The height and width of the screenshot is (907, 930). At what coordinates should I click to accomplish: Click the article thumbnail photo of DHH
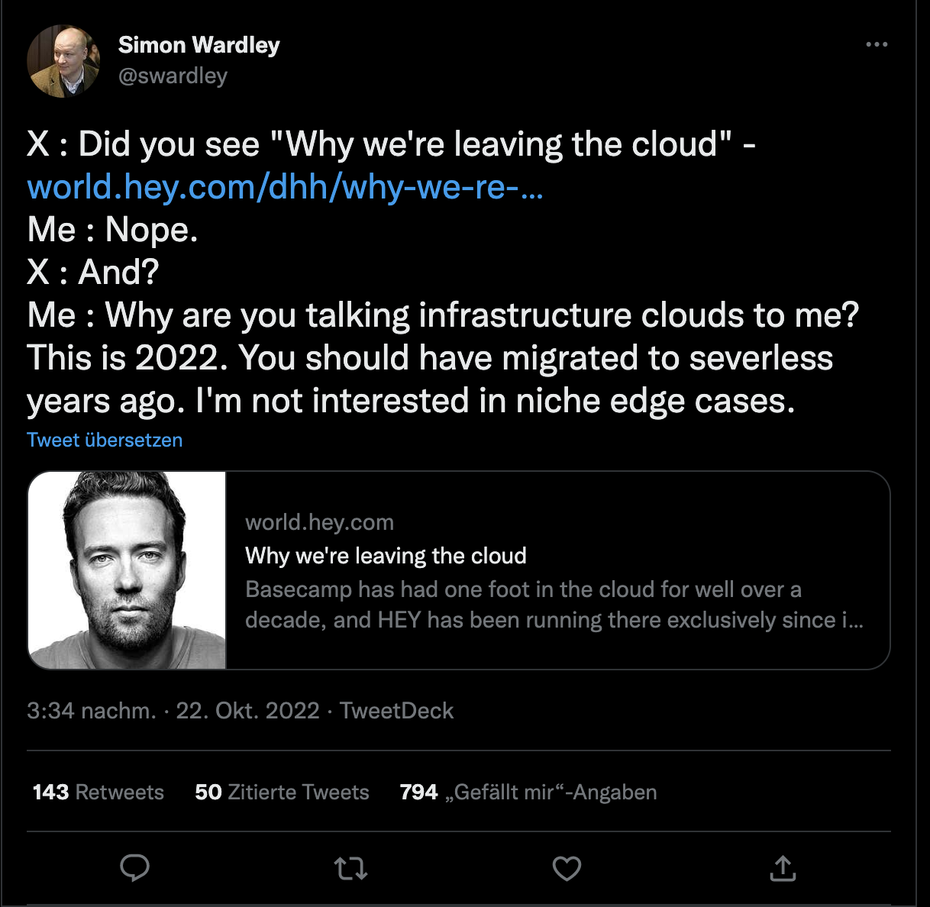tap(127, 569)
